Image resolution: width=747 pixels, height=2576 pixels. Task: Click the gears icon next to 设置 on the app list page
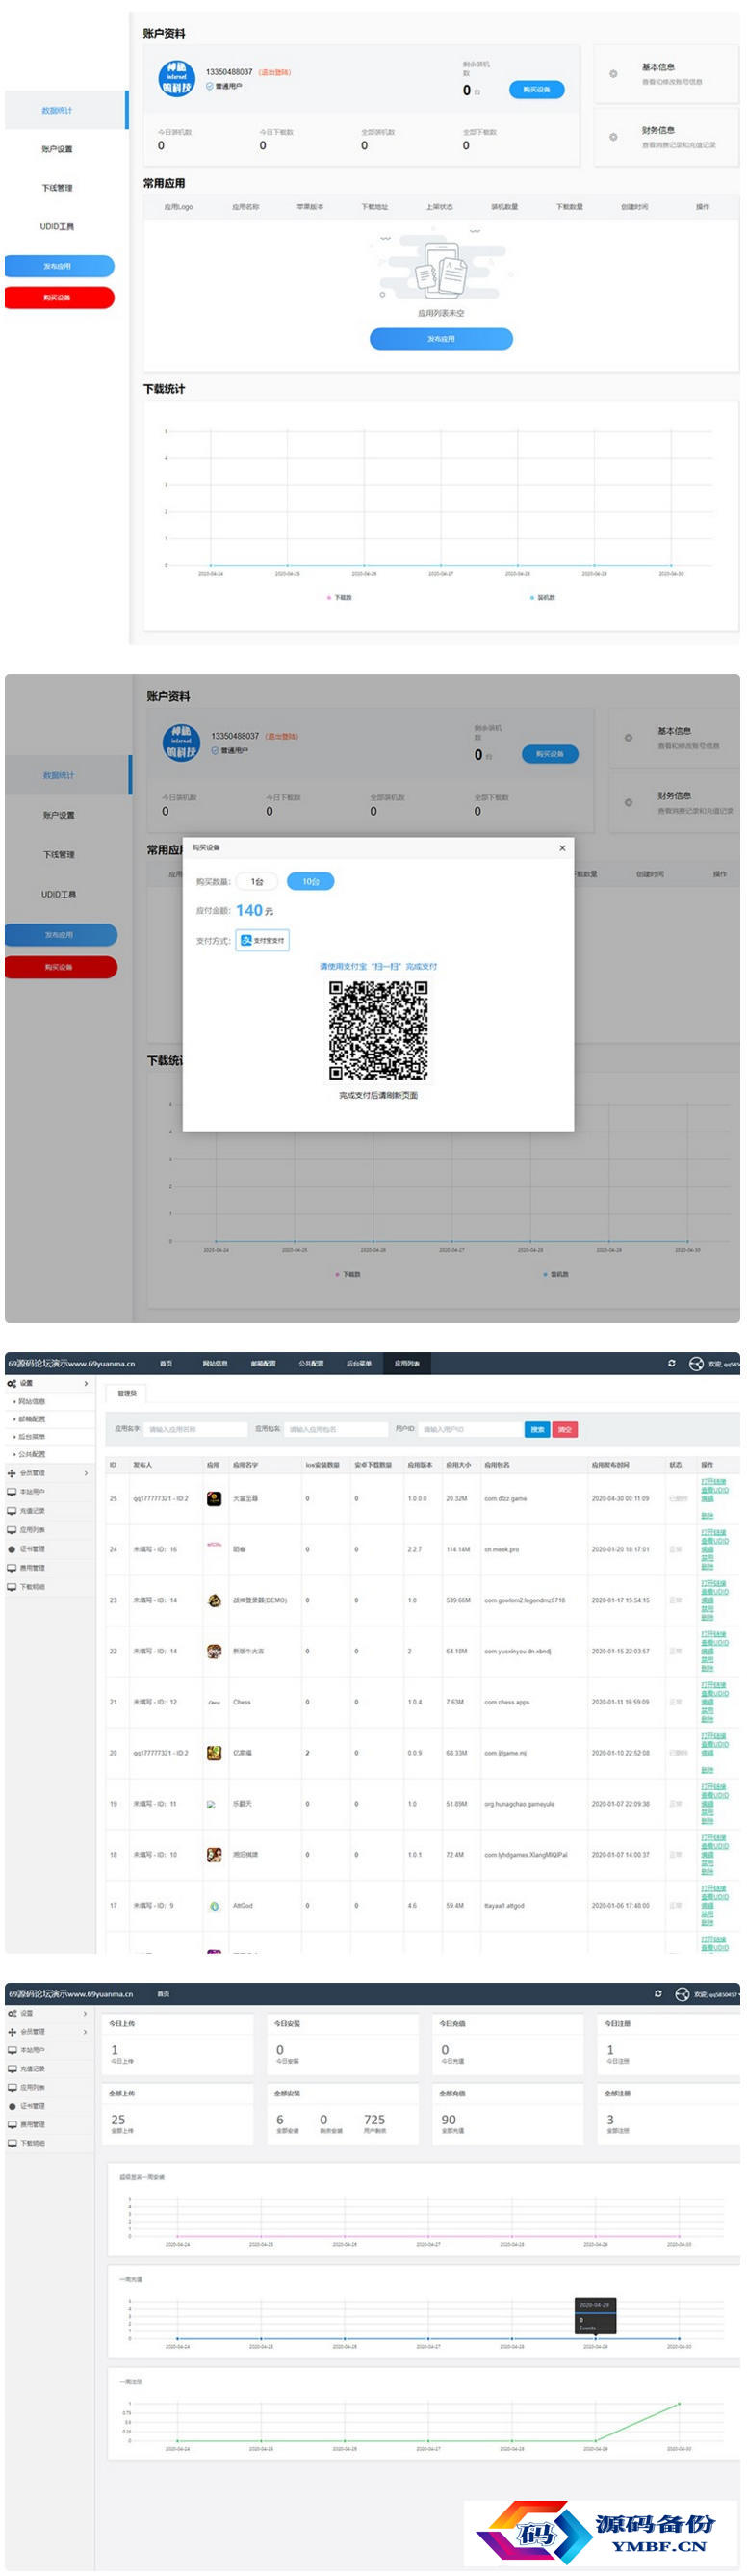coord(12,1384)
